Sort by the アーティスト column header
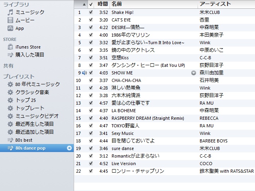This screenshot has height=191, width=255. [x=215, y=4]
